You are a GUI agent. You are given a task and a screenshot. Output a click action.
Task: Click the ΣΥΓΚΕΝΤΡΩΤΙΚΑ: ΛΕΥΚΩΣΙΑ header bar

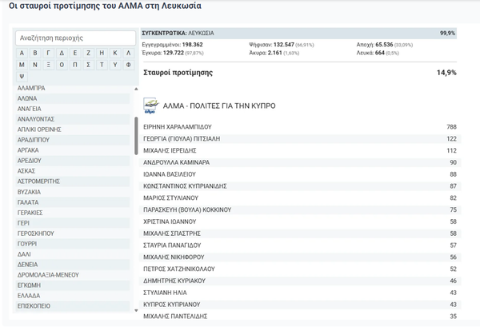[298, 34]
